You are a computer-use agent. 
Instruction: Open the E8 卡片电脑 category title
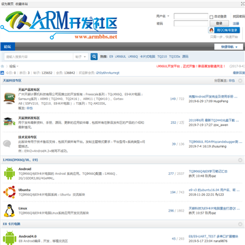pos(12,224)
